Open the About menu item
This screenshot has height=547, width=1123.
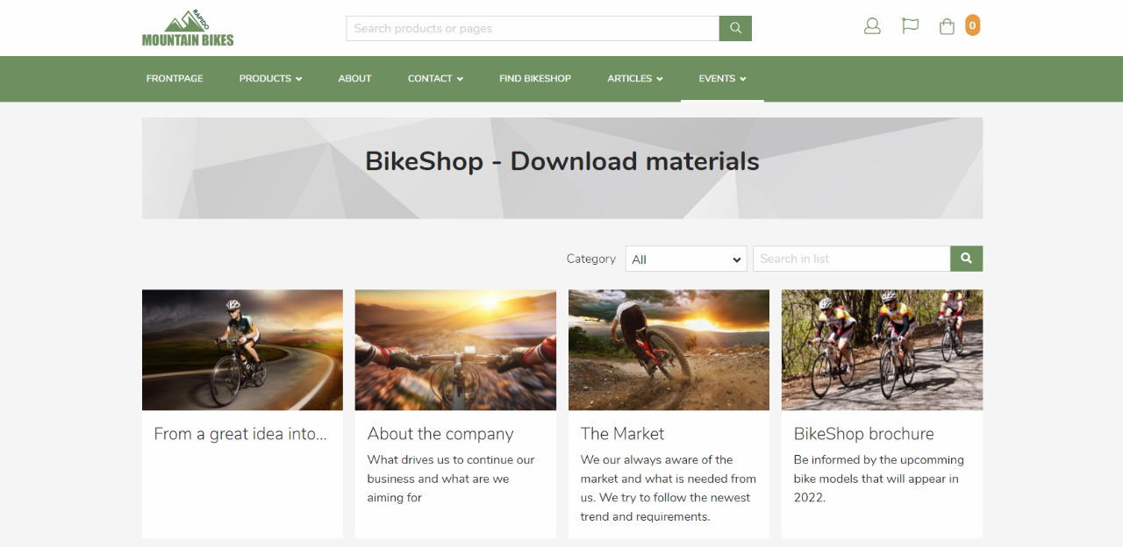[x=354, y=79]
